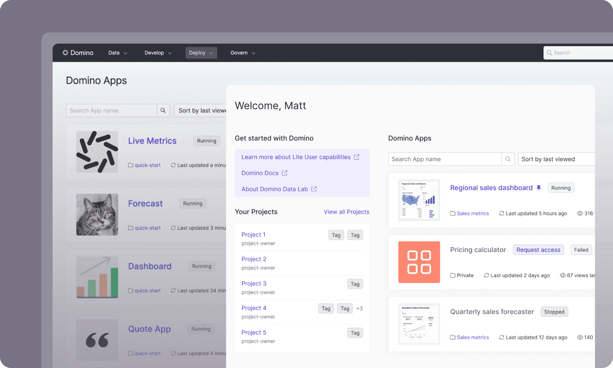This screenshot has height=368, width=613.
Task: Click the Quarterly sales forecaster thumbnail
Action: (419, 324)
